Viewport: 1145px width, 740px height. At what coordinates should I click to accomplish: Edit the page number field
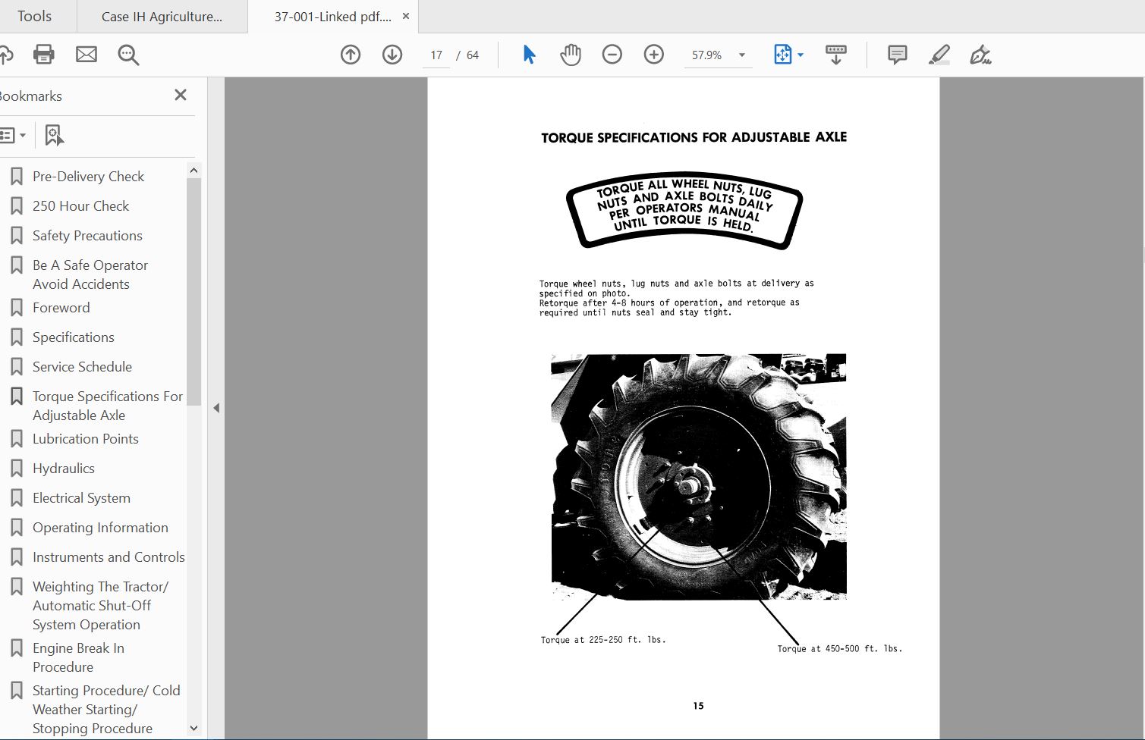pyautogui.click(x=436, y=54)
